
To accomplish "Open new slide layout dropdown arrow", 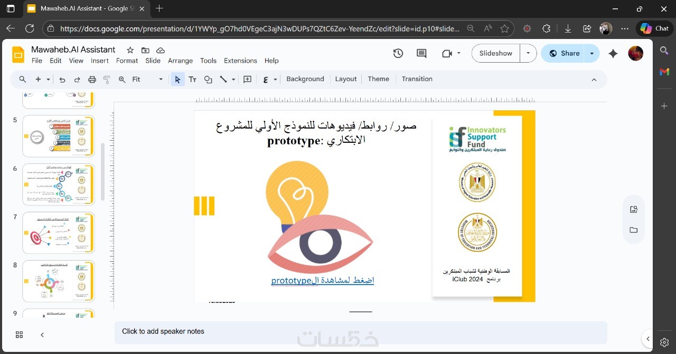I will pos(49,80).
